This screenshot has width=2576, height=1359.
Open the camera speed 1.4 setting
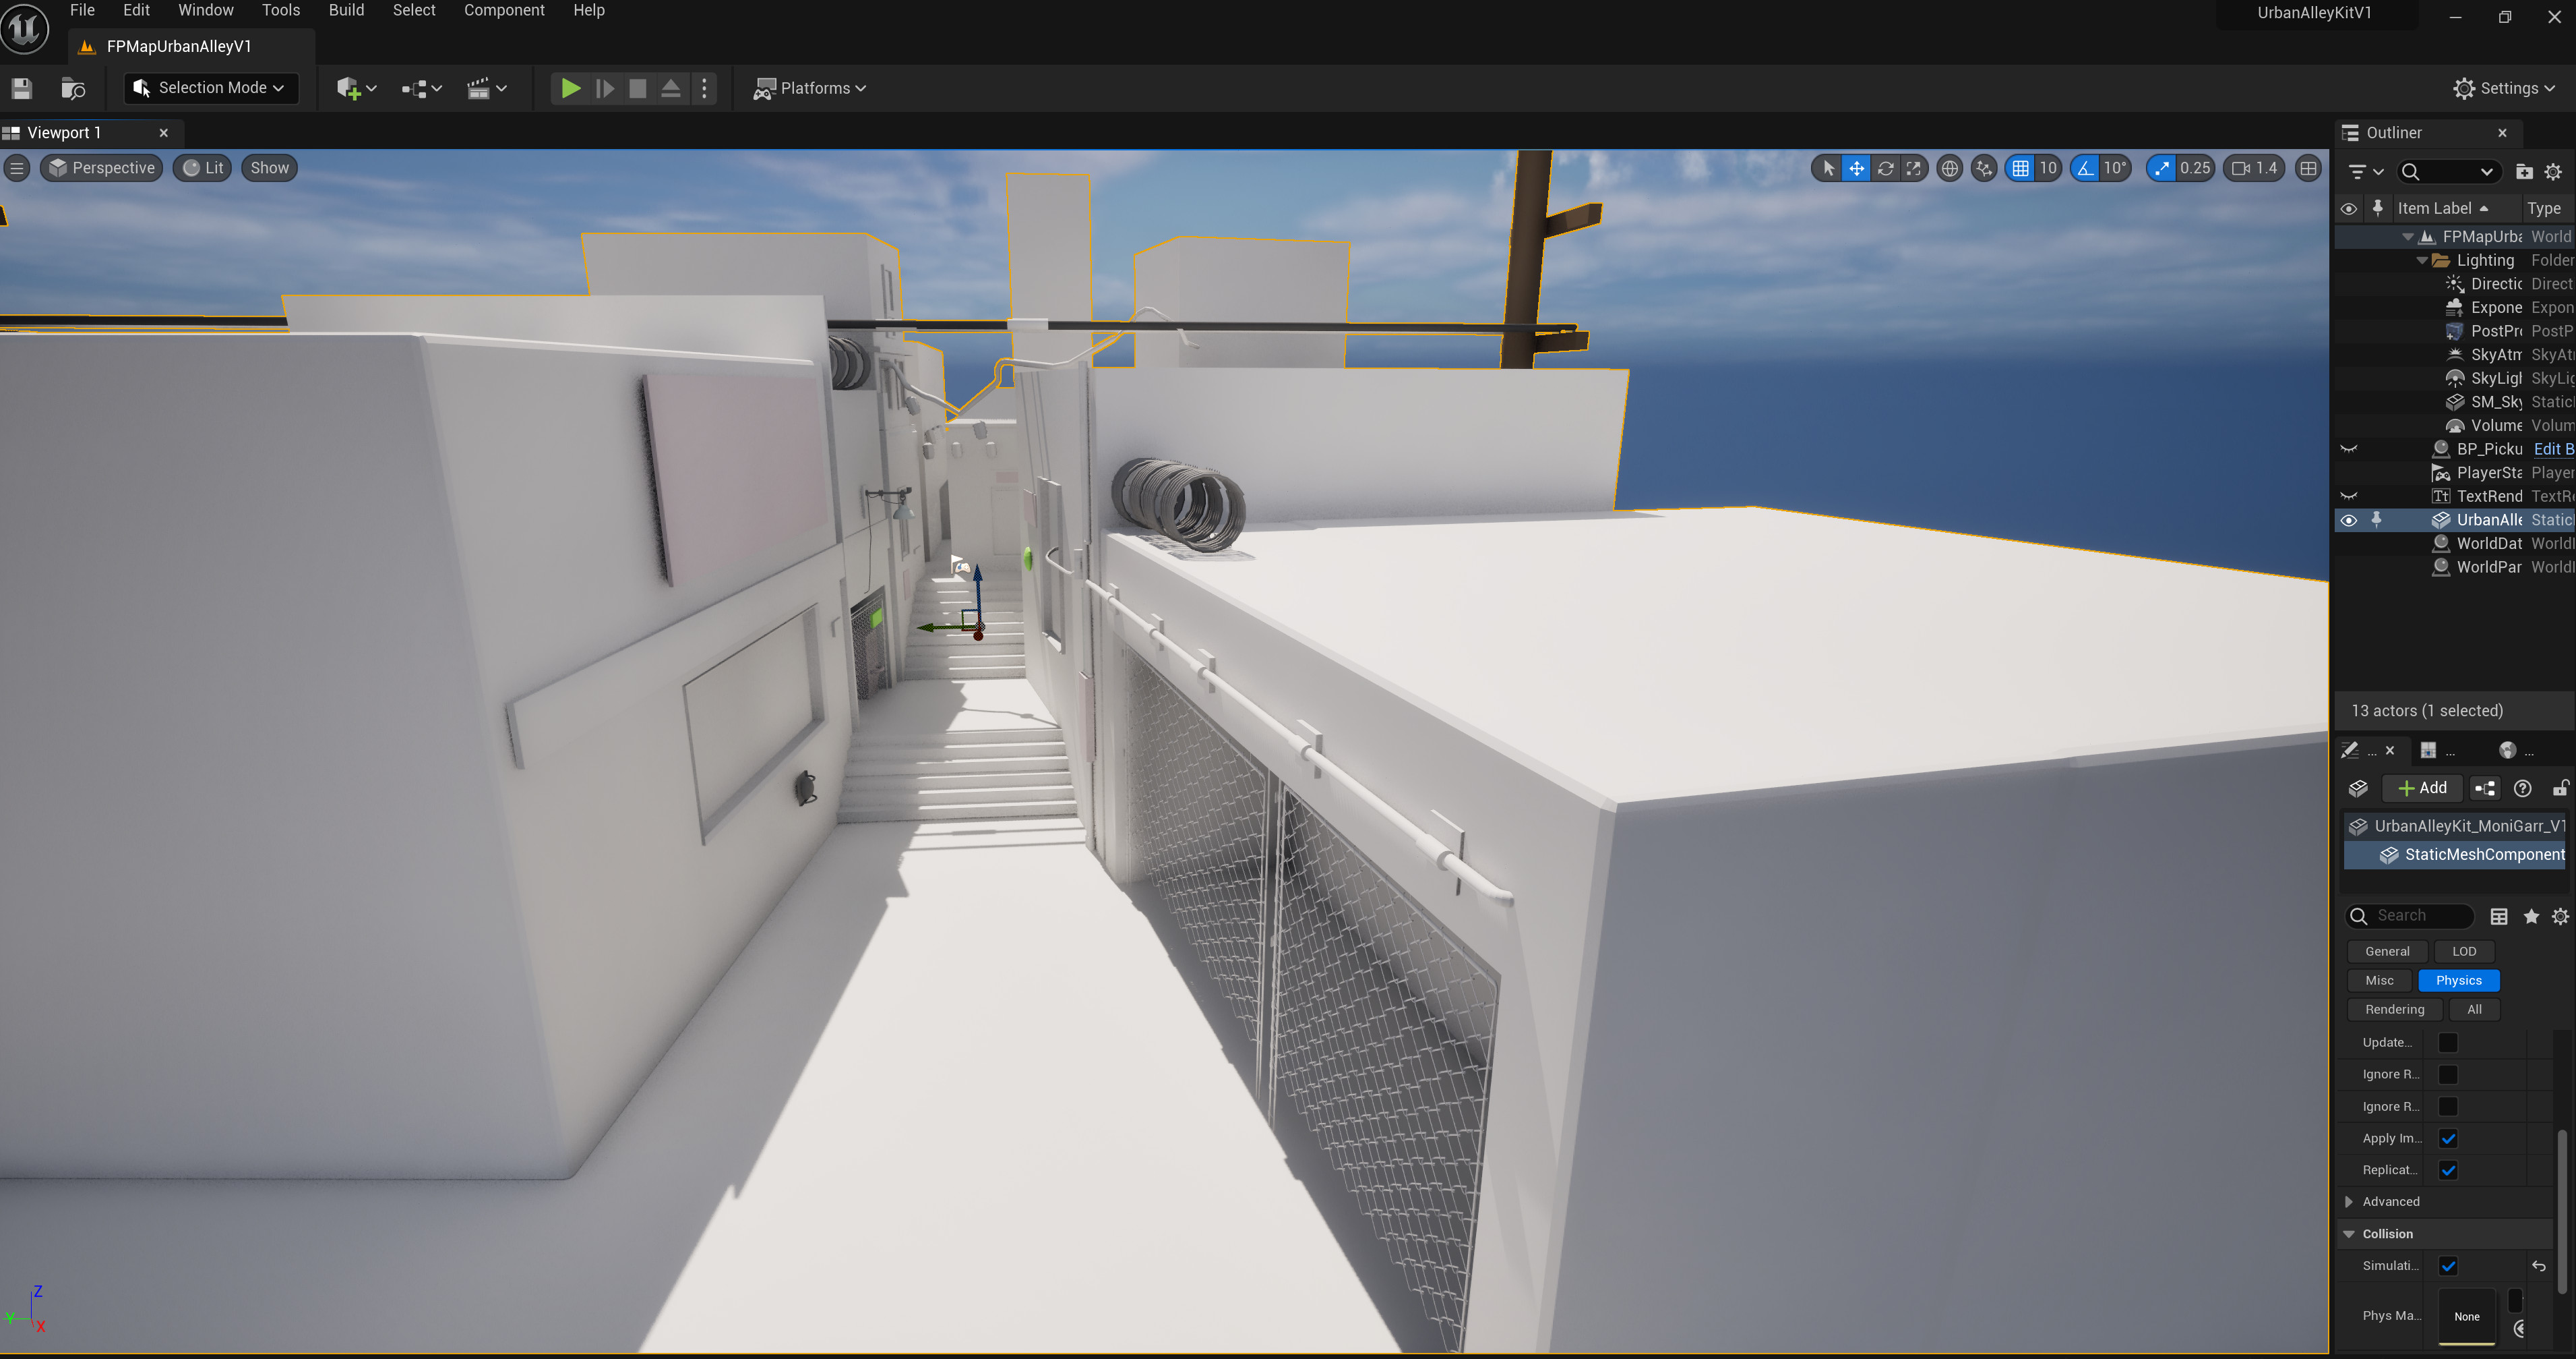[2254, 168]
